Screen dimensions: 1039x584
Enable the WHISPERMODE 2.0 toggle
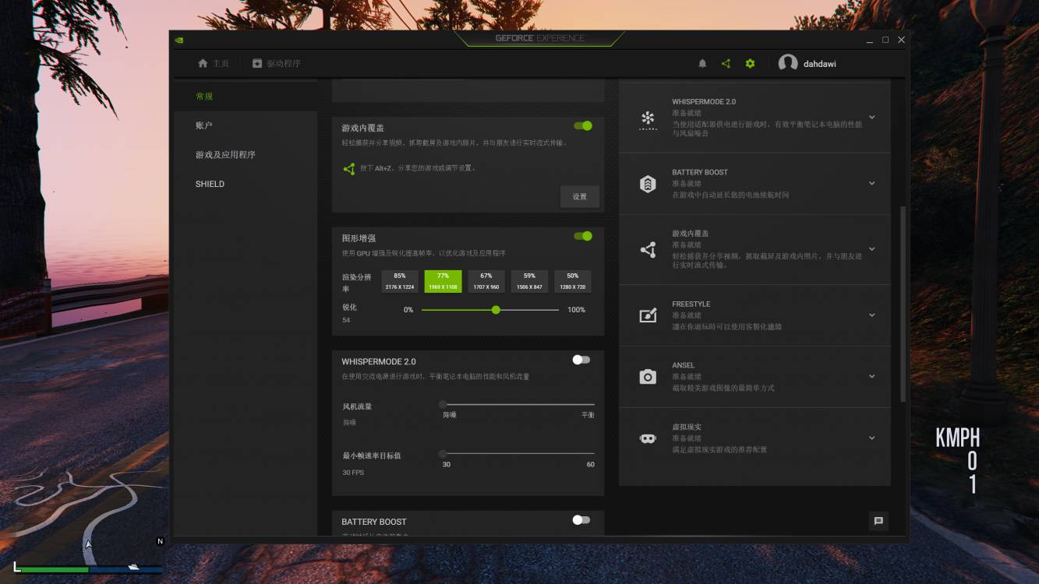coord(581,360)
